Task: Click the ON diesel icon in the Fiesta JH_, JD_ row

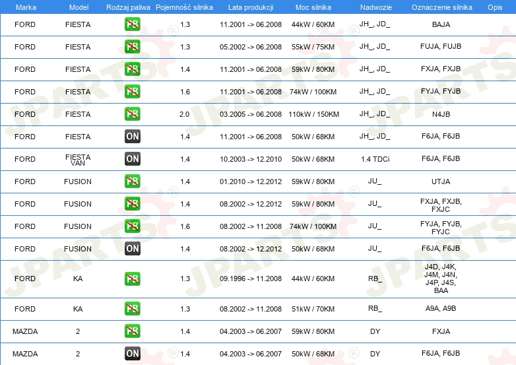Action: point(132,136)
